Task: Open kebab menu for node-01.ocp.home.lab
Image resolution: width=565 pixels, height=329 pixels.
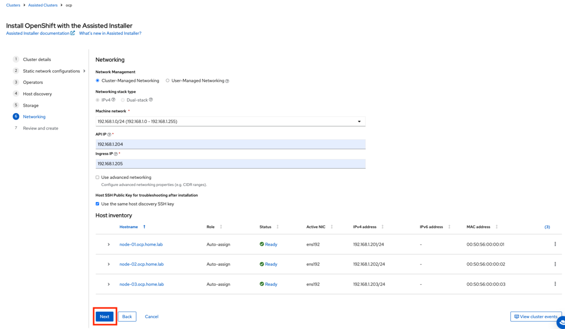Action: [x=555, y=244]
